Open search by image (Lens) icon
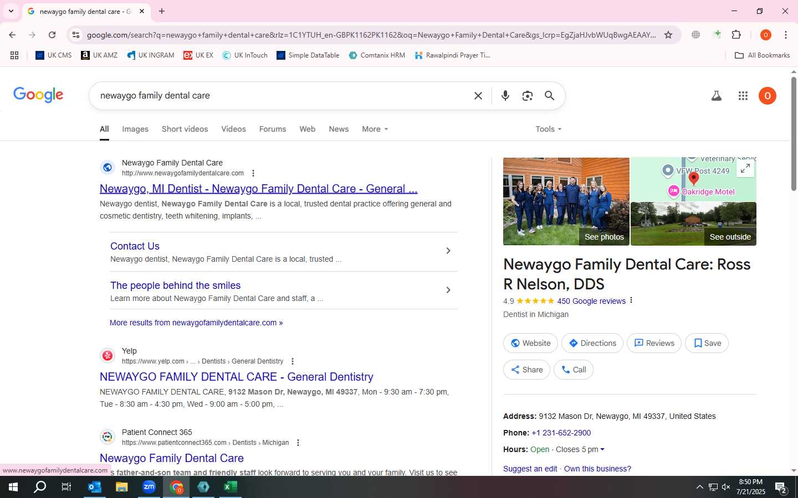 [528, 96]
